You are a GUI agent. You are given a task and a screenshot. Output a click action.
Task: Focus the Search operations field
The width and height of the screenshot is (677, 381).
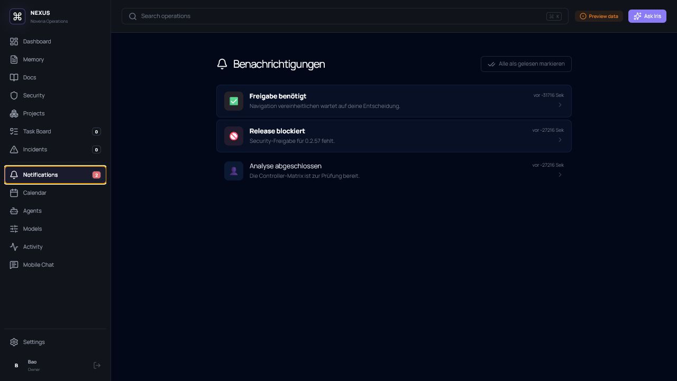[x=345, y=16]
